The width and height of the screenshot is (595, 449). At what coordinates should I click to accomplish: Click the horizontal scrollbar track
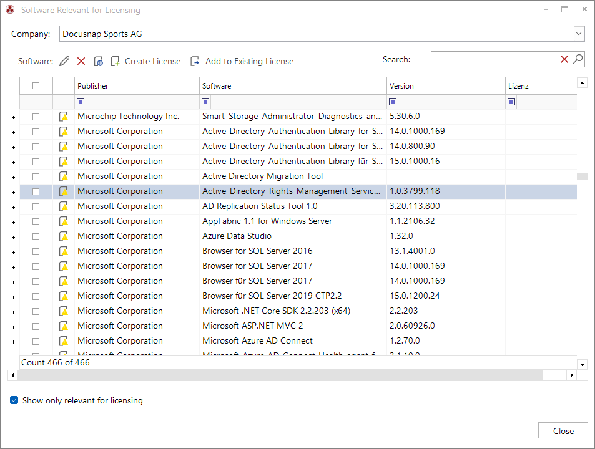tap(281, 375)
